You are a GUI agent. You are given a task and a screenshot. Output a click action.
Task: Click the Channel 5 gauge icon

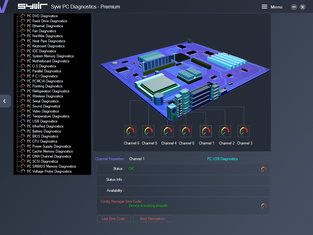coord(148,131)
